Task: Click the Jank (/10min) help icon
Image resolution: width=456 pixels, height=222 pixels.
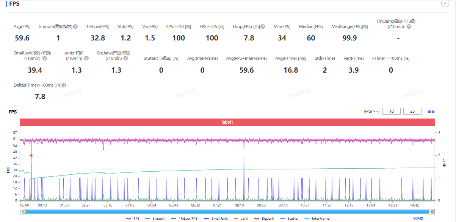Action: tap(86, 58)
